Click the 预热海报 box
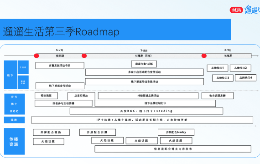This screenshot has width=260, height=164. [x=46, y=96]
